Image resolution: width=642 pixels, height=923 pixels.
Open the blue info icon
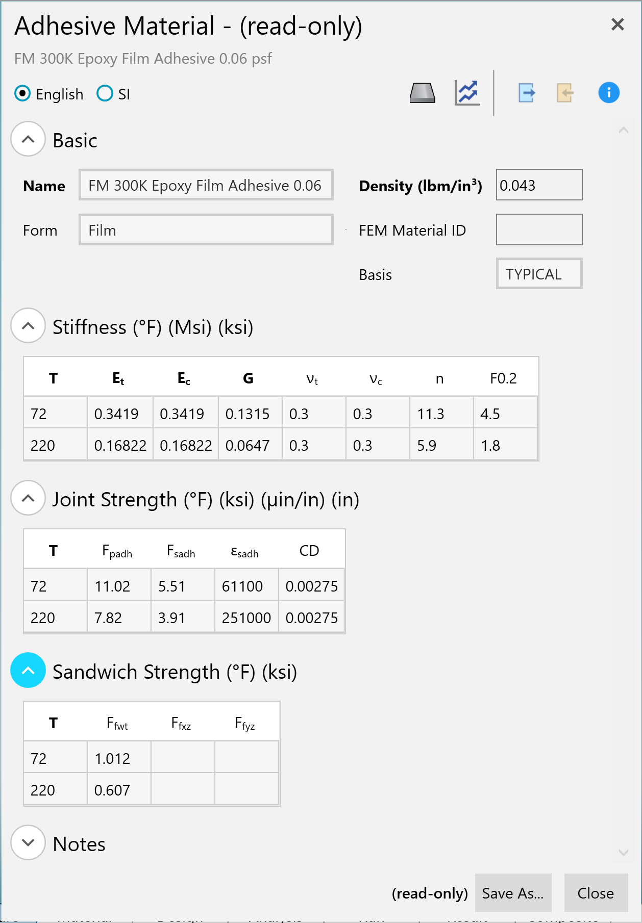[x=609, y=93]
